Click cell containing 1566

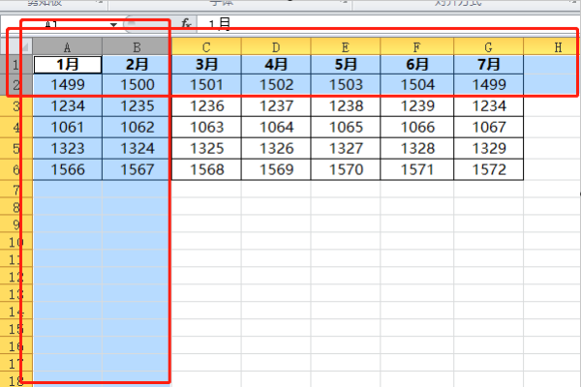pos(68,169)
